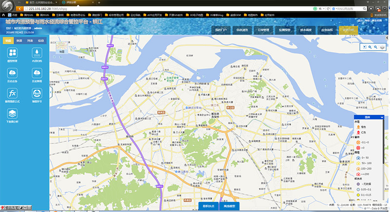Open the left cloud history icon
Image resolution: width=390 pixels, height=212 pixels.
coord(12,74)
